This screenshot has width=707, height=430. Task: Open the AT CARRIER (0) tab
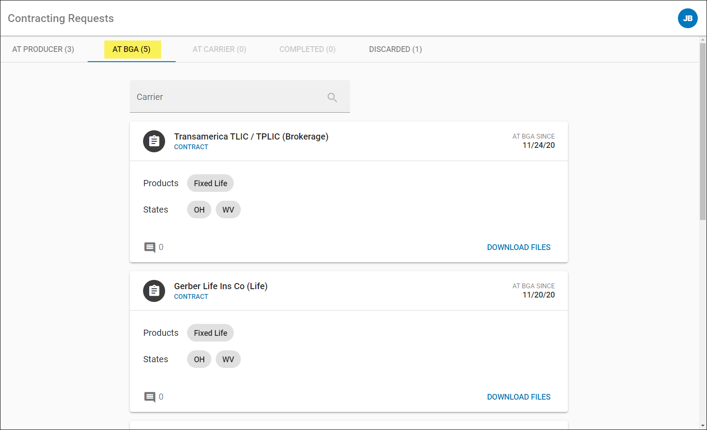[x=219, y=49]
